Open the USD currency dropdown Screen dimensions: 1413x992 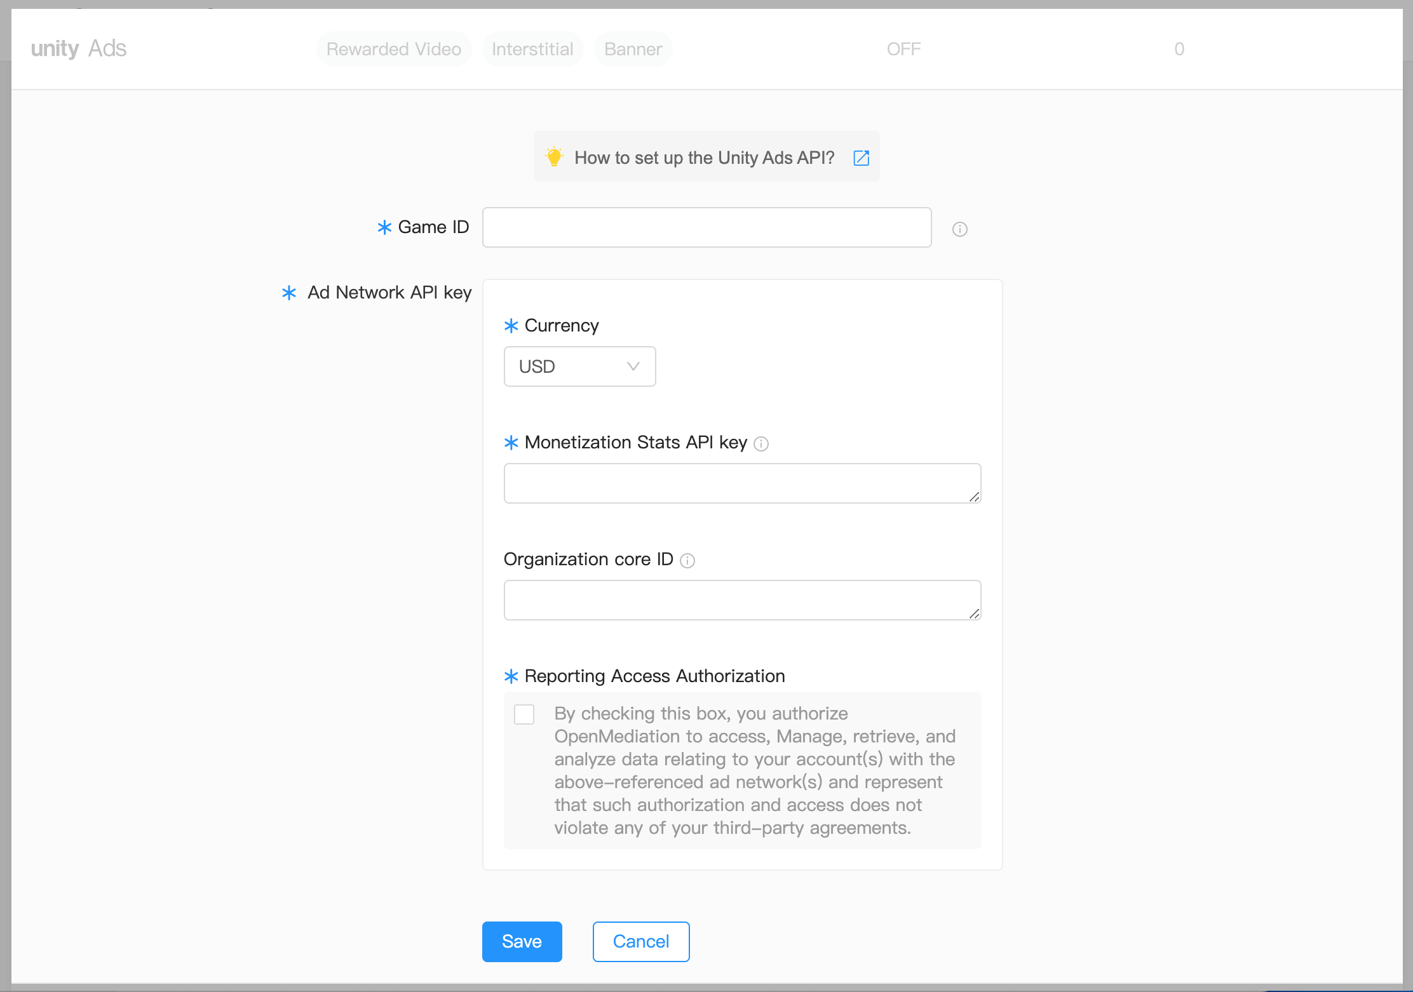point(579,366)
